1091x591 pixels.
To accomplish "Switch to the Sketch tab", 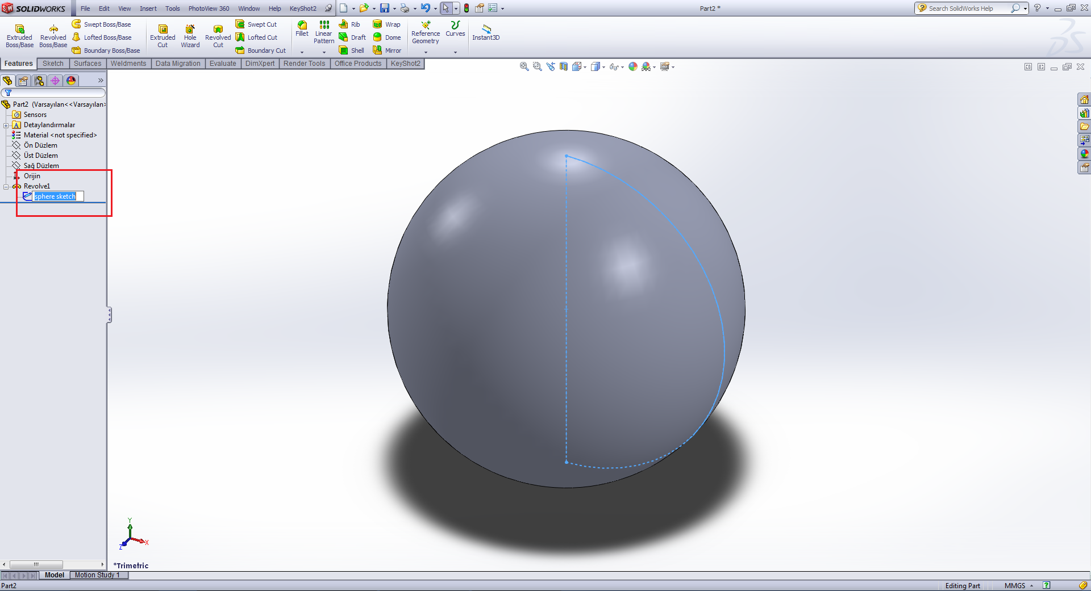I will click(x=53, y=64).
